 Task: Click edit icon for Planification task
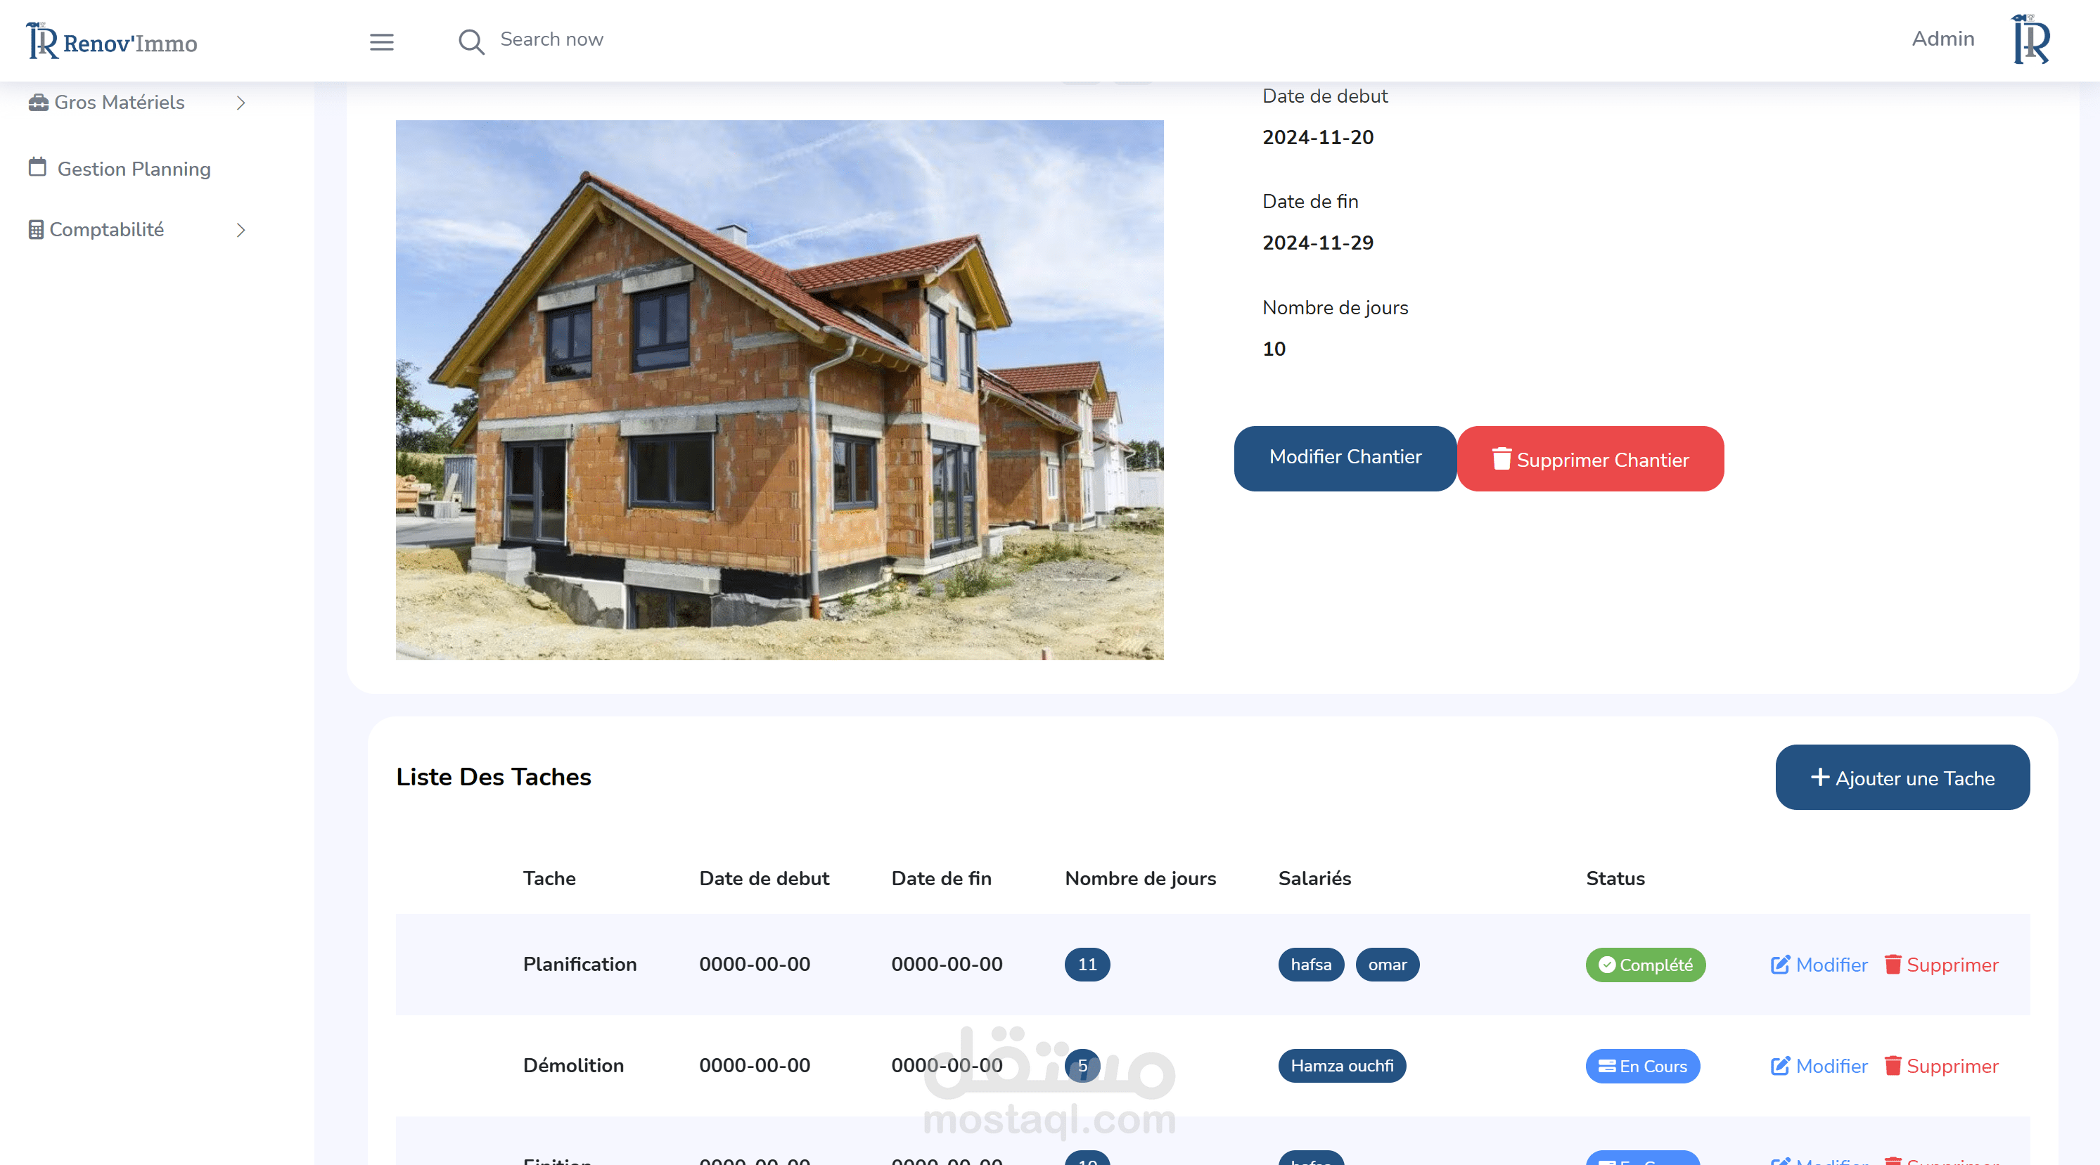(1779, 965)
